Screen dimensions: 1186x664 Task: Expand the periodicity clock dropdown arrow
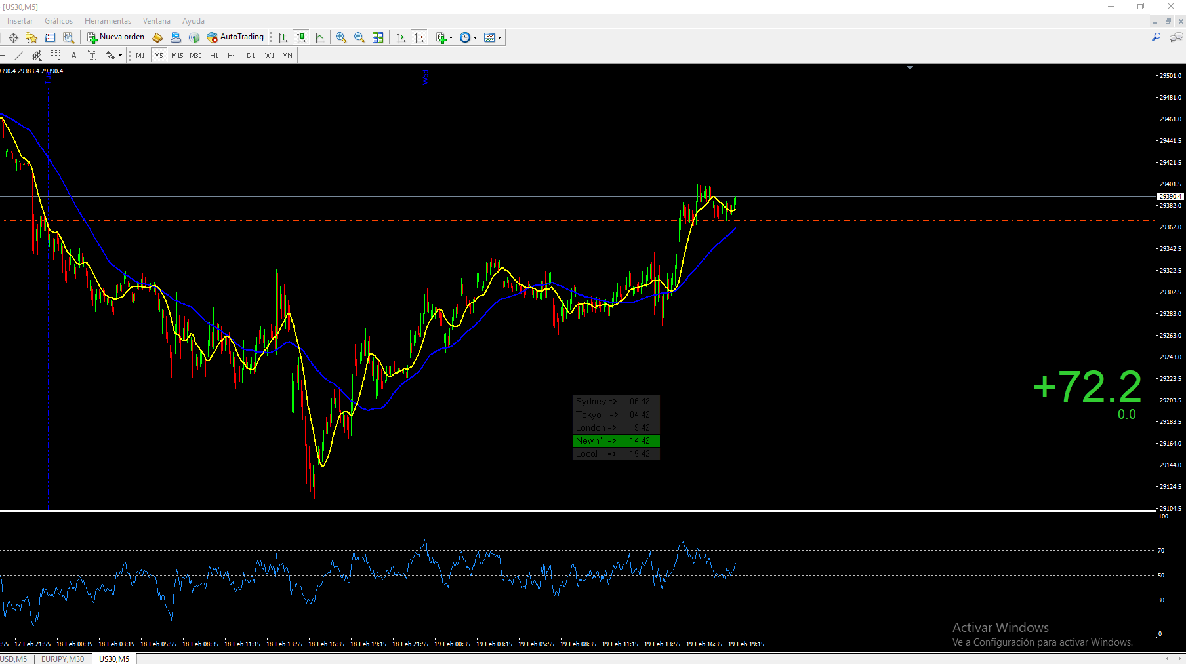coord(475,38)
